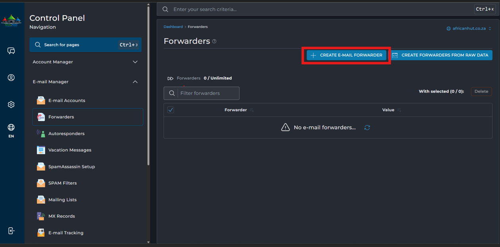
Task: Click the globe icon next to africanhut.co.za
Action: (448, 29)
